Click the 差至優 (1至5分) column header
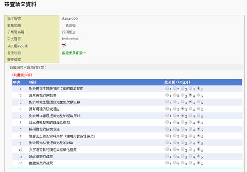This screenshot has height=172, width=247. [x=177, y=82]
